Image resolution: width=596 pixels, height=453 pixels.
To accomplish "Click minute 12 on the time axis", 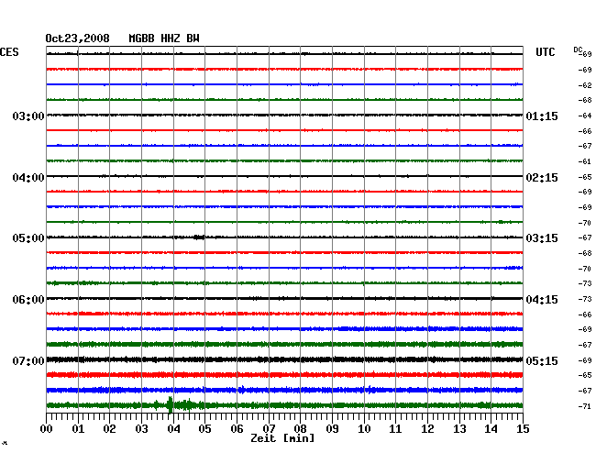I will [427, 429].
